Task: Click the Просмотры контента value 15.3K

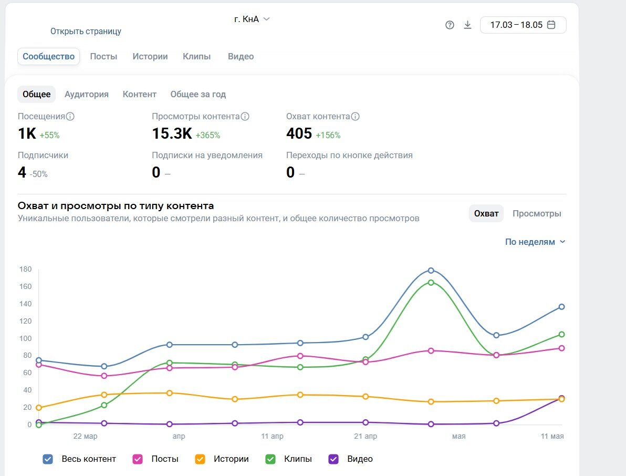Action: 172,133
